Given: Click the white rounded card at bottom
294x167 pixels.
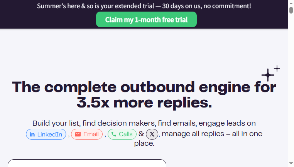Looking at the screenshot, I should pyautogui.click(x=87, y=163).
